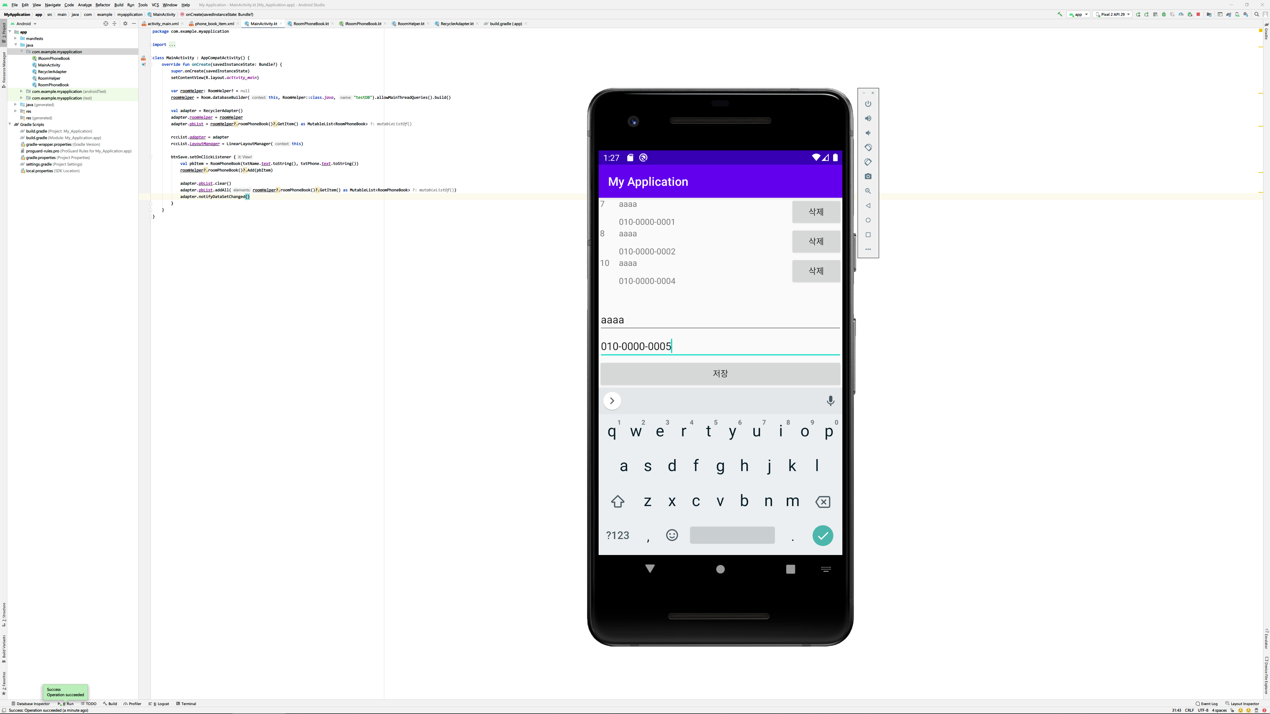
Task: Expand the res folder in project tree
Action: (x=16, y=111)
